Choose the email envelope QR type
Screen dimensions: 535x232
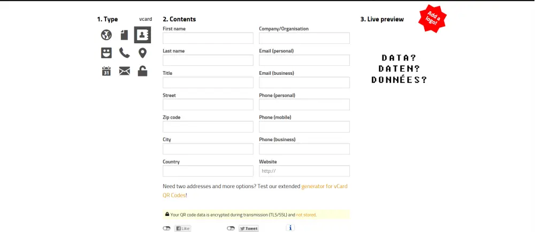125,71
